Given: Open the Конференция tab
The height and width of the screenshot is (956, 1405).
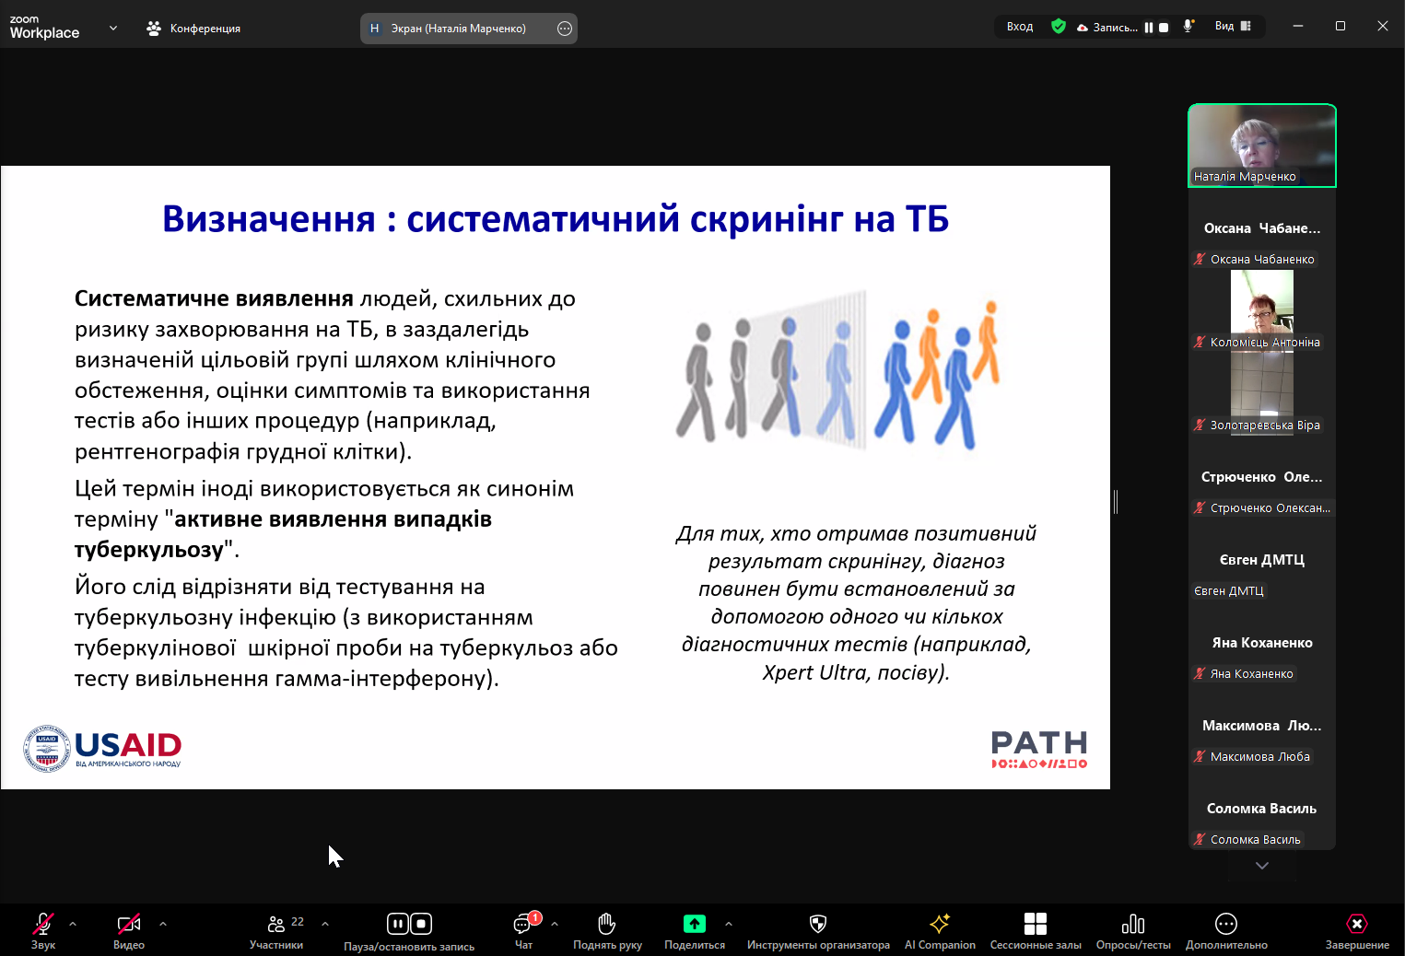Looking at the screenshot, I should point(193,29).
